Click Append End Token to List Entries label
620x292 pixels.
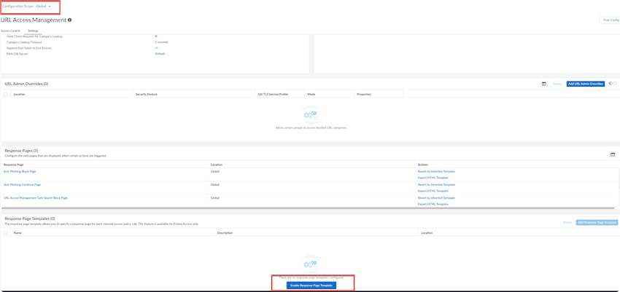(x=29, y=48)
